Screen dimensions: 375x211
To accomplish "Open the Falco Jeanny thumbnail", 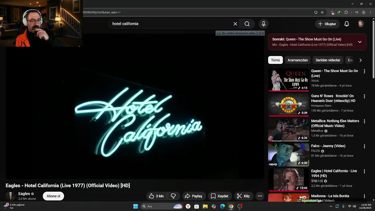I will click(x=289, y=155).
